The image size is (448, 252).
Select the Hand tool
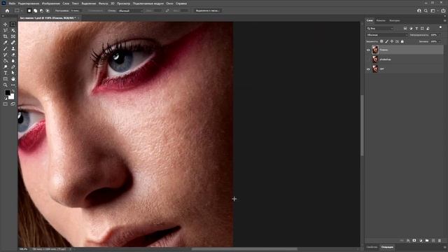pos(13,79)
